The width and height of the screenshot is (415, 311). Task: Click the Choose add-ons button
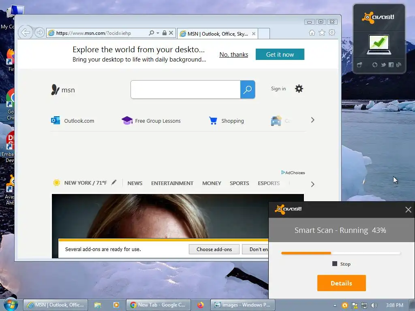click(214, 249)
